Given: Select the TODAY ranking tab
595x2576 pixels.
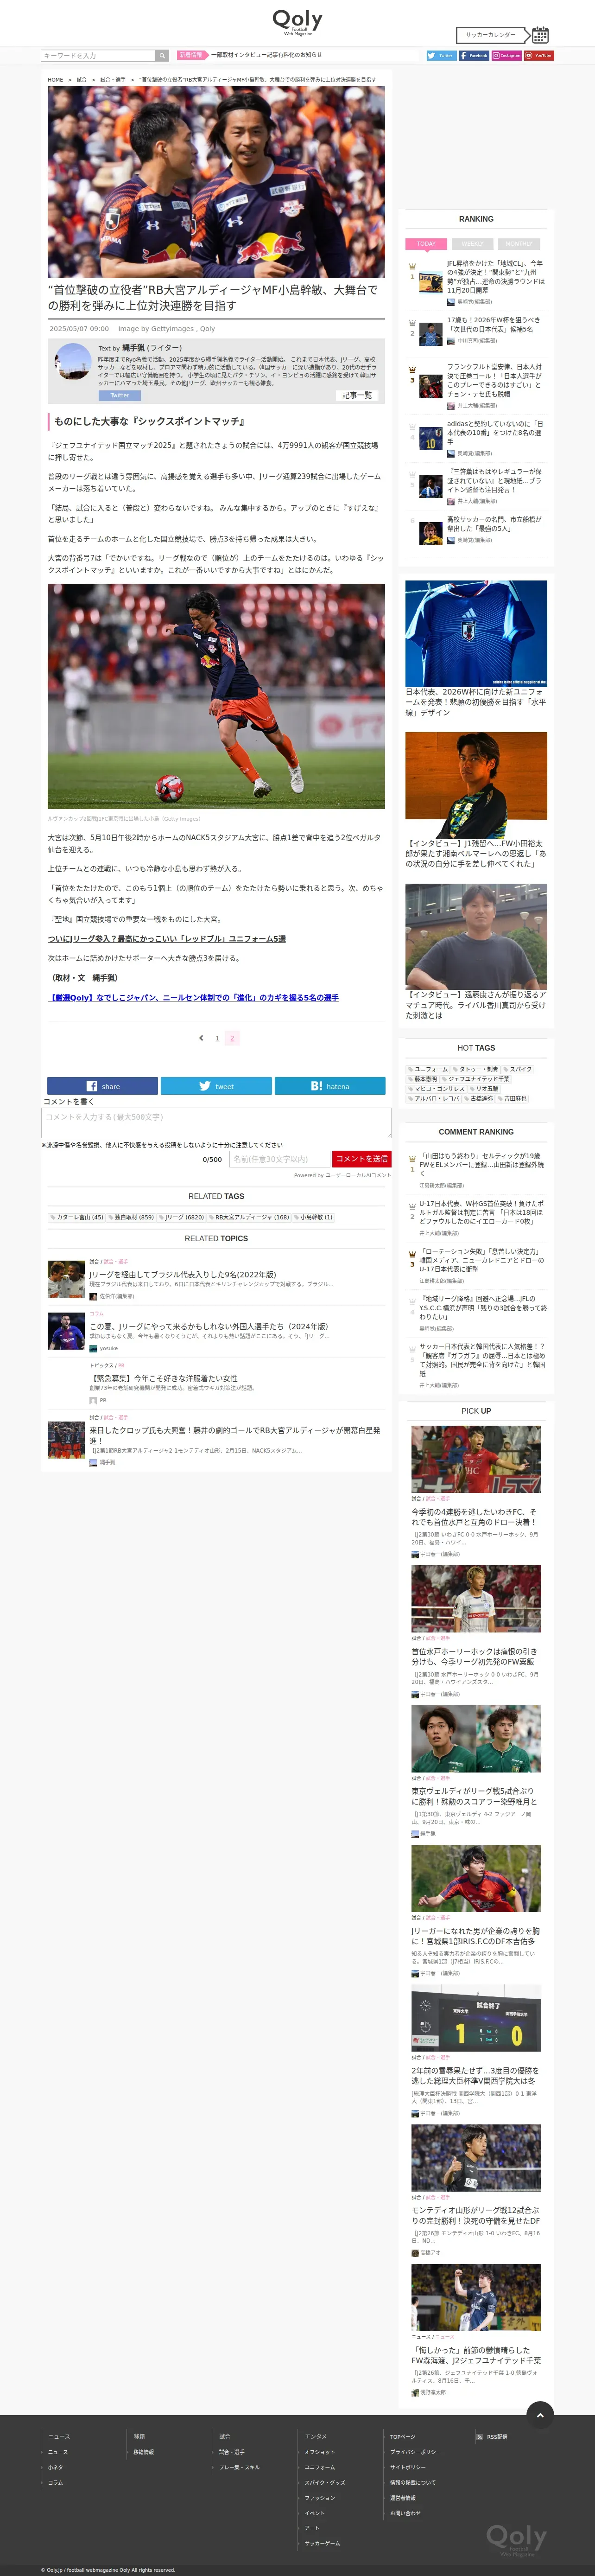Looking at the screenshot, I should (x=426, y=244).
